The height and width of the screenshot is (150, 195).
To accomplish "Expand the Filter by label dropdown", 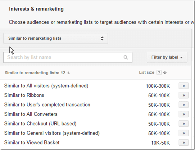I will click(167, 57).
